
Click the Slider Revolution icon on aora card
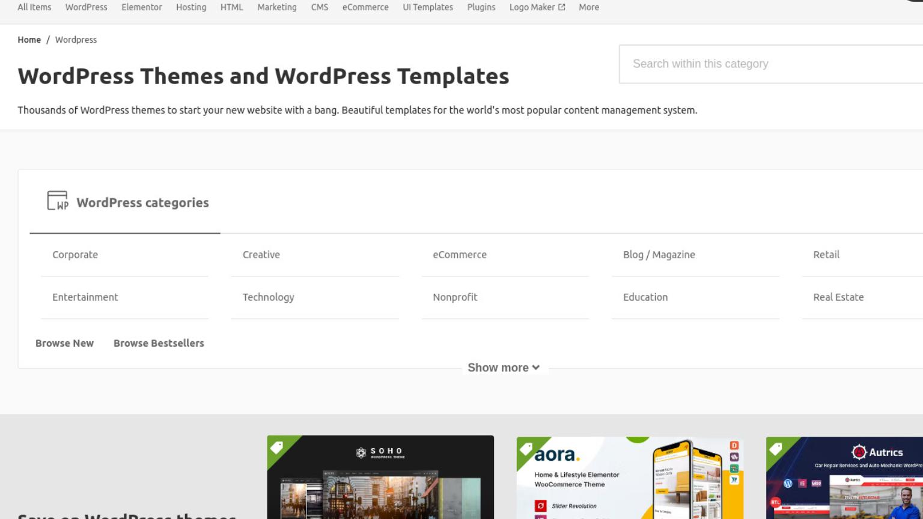point(541,506)
